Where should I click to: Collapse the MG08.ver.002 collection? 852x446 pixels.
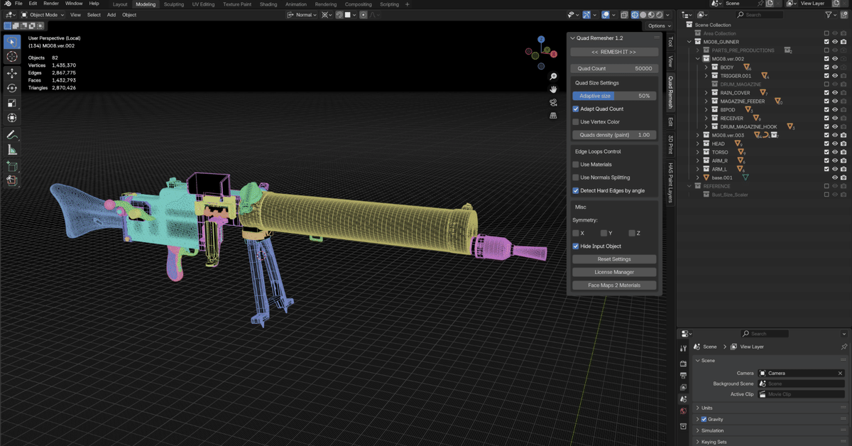click(x=697, y=59)
